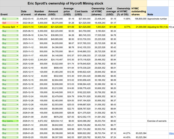The height and width of the screenshot is (139, 174).
Task: Select the $12.36 average price cell
Action: [x=69, y=72]
